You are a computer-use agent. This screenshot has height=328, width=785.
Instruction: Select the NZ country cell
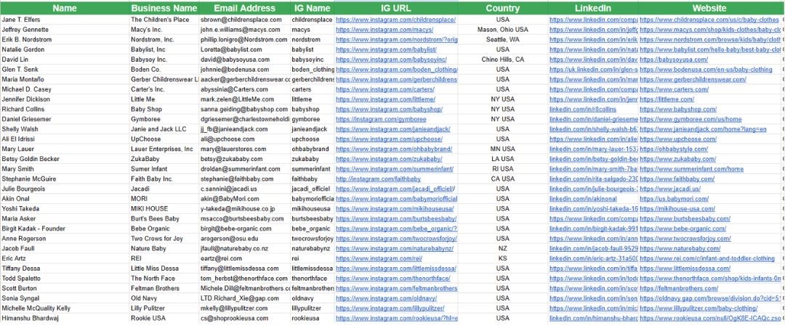point(503,248)
